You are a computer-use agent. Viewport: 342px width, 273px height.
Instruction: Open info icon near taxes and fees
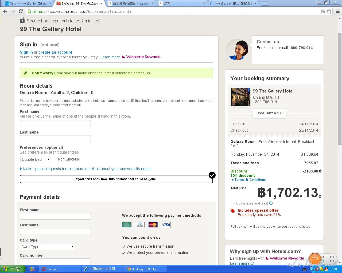click(271, 203)
